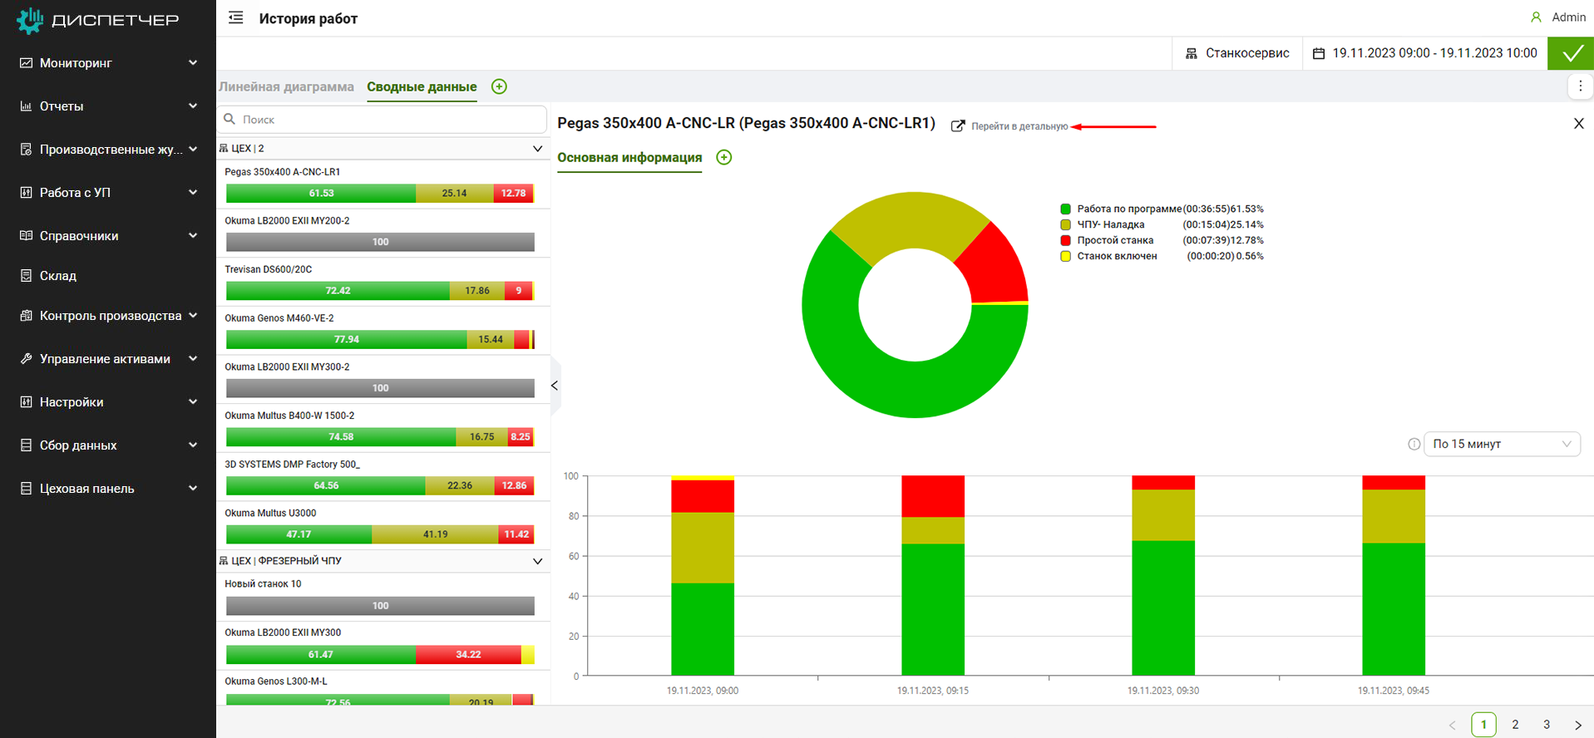Open the three-dot options menu
The width and height of the screenshot is (1594, 738).
(x=1580, y=86)
